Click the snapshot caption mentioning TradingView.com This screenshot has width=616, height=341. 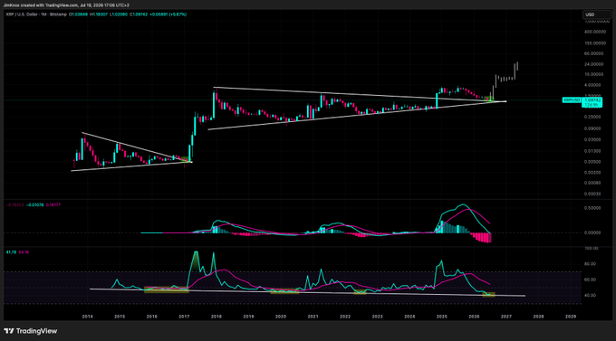pyautogui.click(x=66, y=5)
